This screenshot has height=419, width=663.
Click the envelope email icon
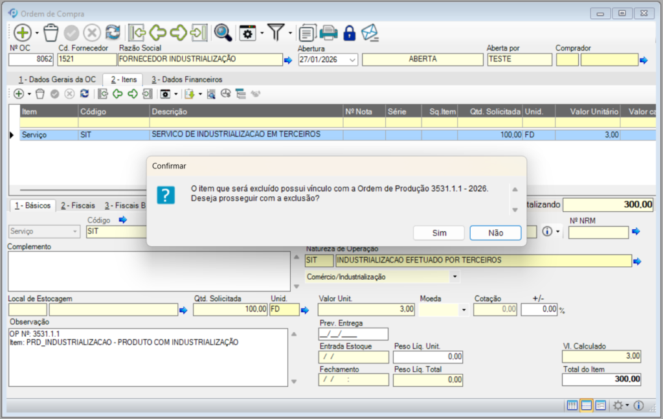coord(370,32)
